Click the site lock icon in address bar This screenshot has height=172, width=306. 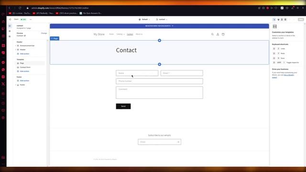[x=28, y=8]
